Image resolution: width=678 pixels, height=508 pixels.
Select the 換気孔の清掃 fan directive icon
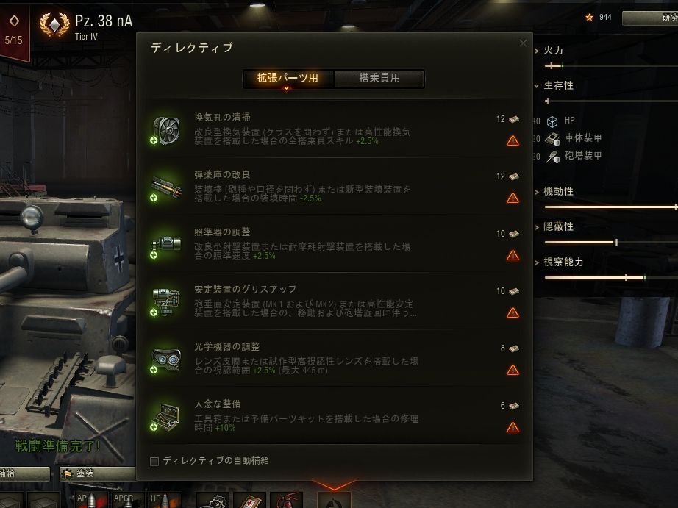(165, 129)
